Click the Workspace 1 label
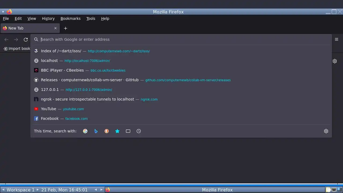Image resolution: width=343 pixels, height=193 pixels. click(x=20, y=190)
